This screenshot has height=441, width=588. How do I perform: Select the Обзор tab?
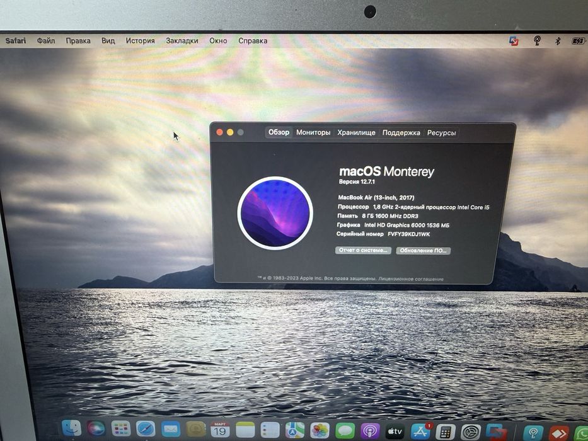tap(279, 132)
